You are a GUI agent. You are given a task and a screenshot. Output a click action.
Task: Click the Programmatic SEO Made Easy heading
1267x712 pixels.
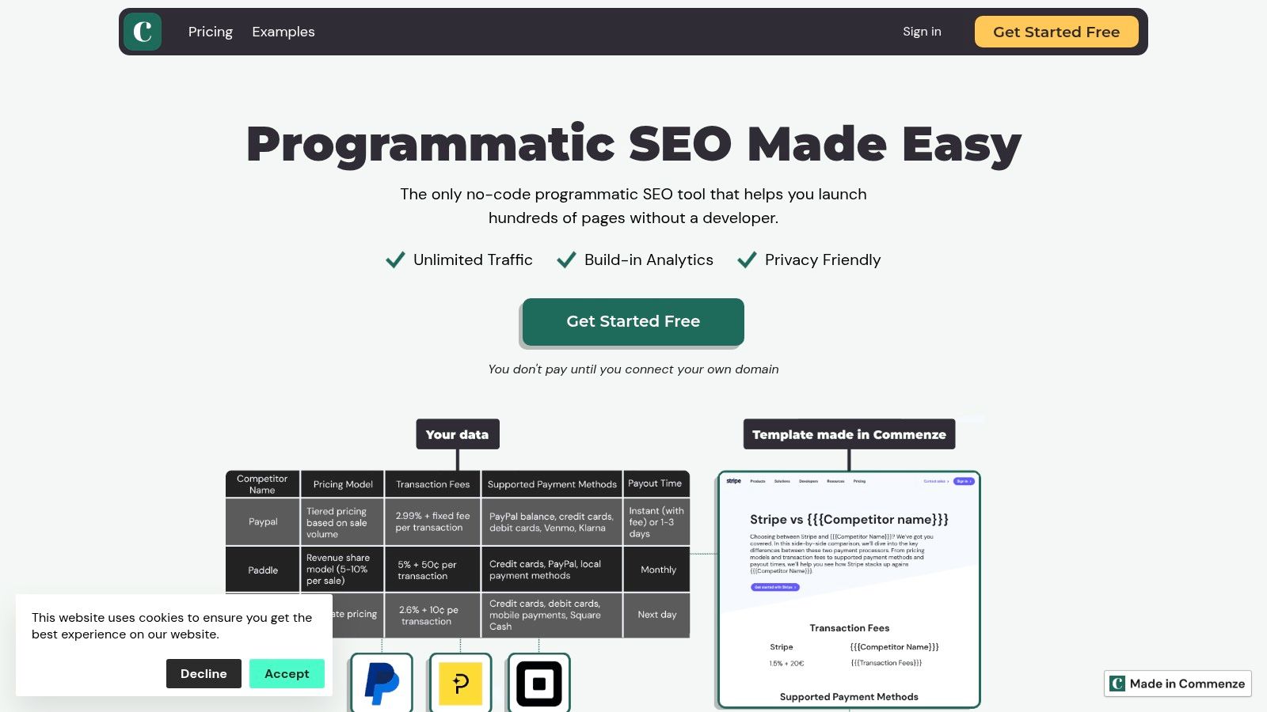click(x=633, y=144)
